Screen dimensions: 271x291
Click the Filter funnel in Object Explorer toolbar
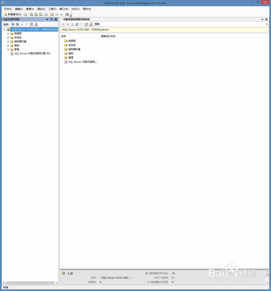coord(27,24)
